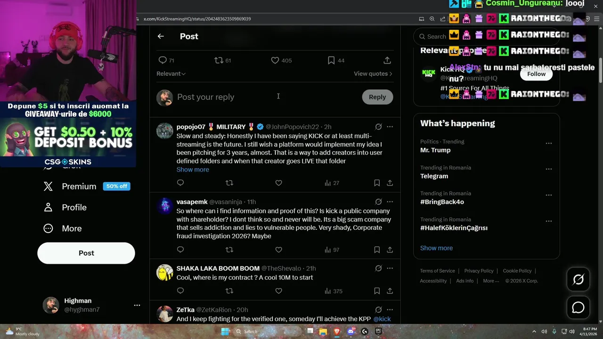Show more trends in What's happening
Image resolution: width=603 pixels, height=339 pixels.
click(436, 248)
